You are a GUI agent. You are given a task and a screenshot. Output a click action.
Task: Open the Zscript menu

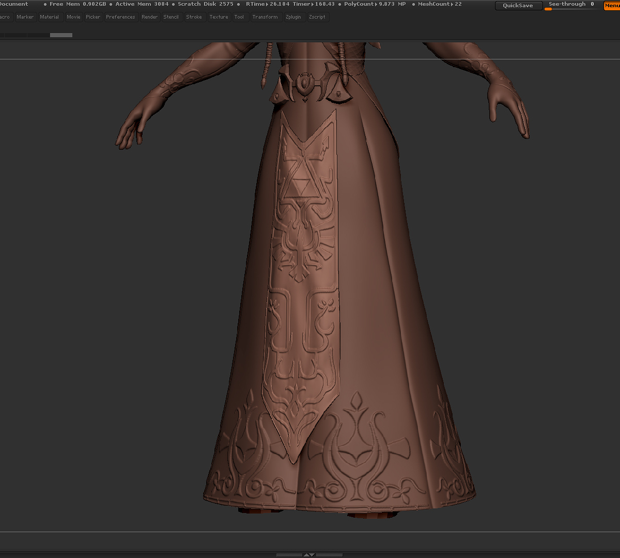point(317,17)
